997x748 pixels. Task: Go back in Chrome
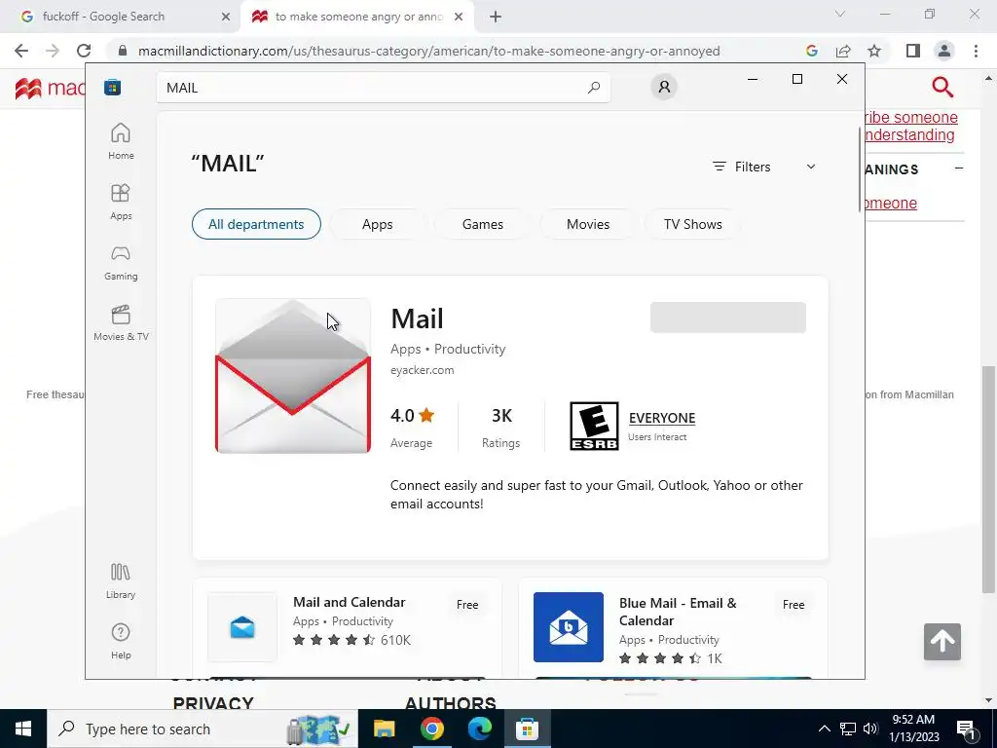[21, 51]
